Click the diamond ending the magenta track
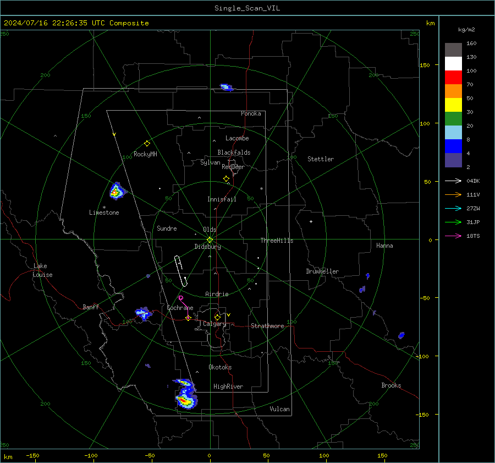 (x=188, y=318)
